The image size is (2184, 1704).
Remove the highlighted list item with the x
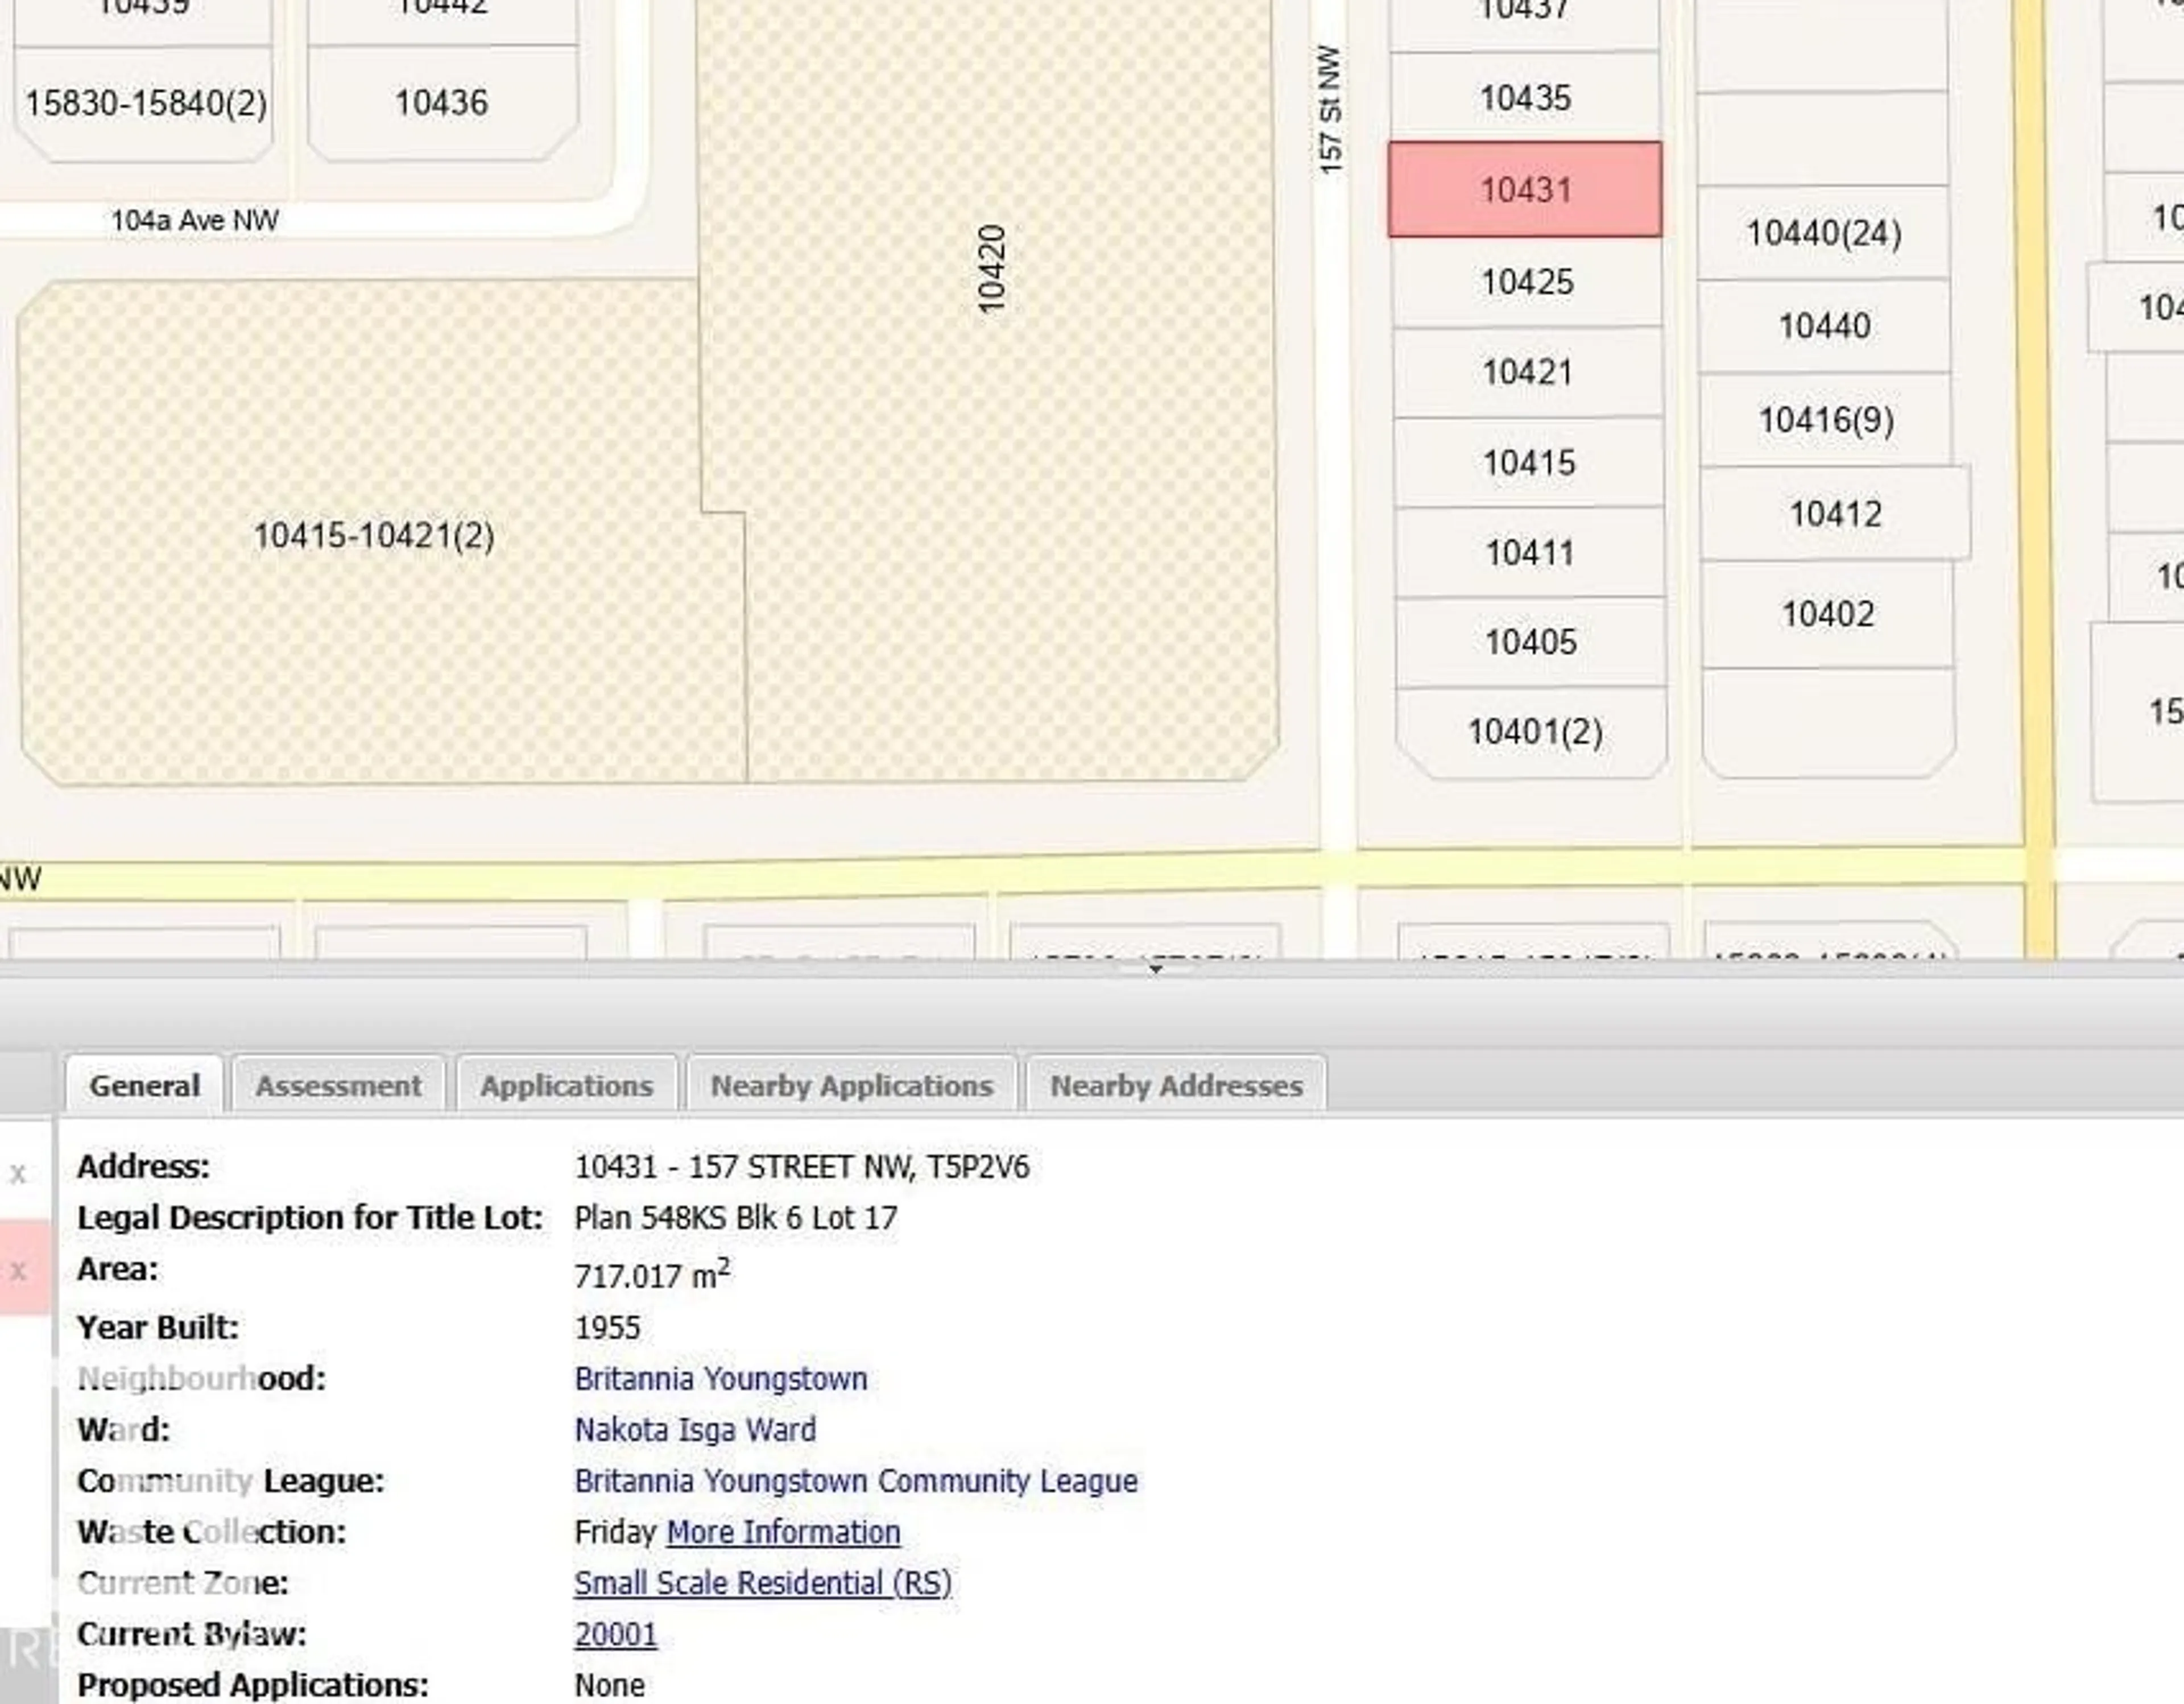click(18, 1270)
